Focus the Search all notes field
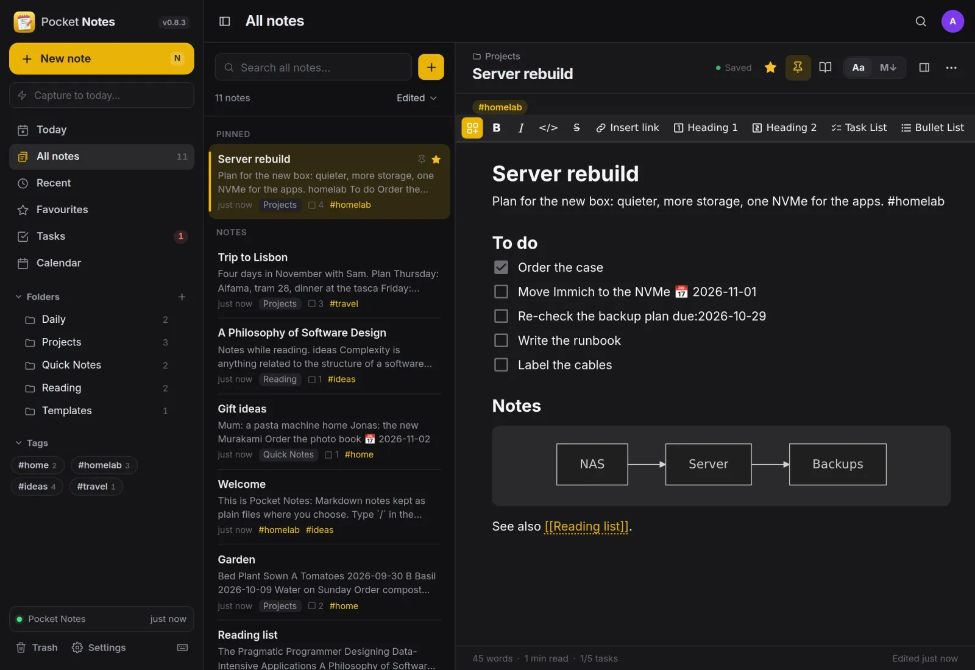The image size is (975, 670). pyautogui.click(x=313, y=67)
